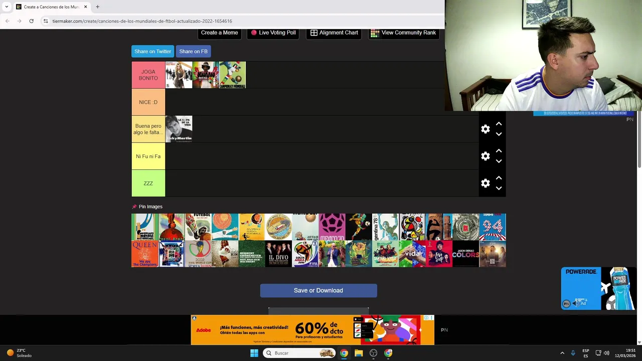Image resolution: width=642 pixels, height=361 pixels.
Task: Open the volume control in system tray
Action: click(x=606, y=353)
